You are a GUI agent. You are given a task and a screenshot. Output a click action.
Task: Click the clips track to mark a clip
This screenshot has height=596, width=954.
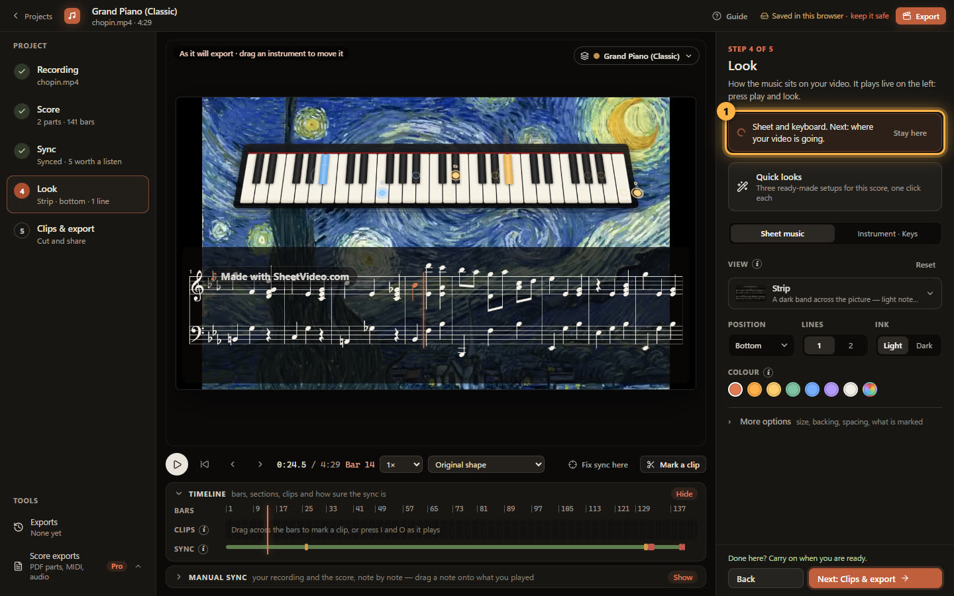461,530
